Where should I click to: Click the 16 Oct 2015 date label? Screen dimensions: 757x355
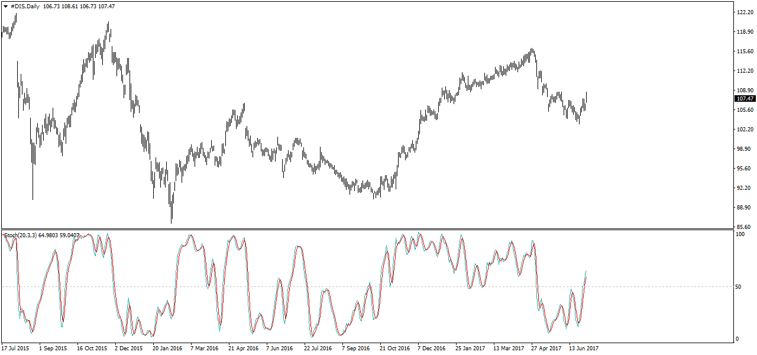pos(92,348)
